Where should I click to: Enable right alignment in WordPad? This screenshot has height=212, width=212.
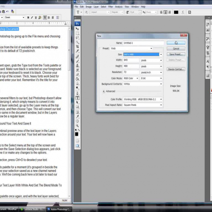point(53,17)
